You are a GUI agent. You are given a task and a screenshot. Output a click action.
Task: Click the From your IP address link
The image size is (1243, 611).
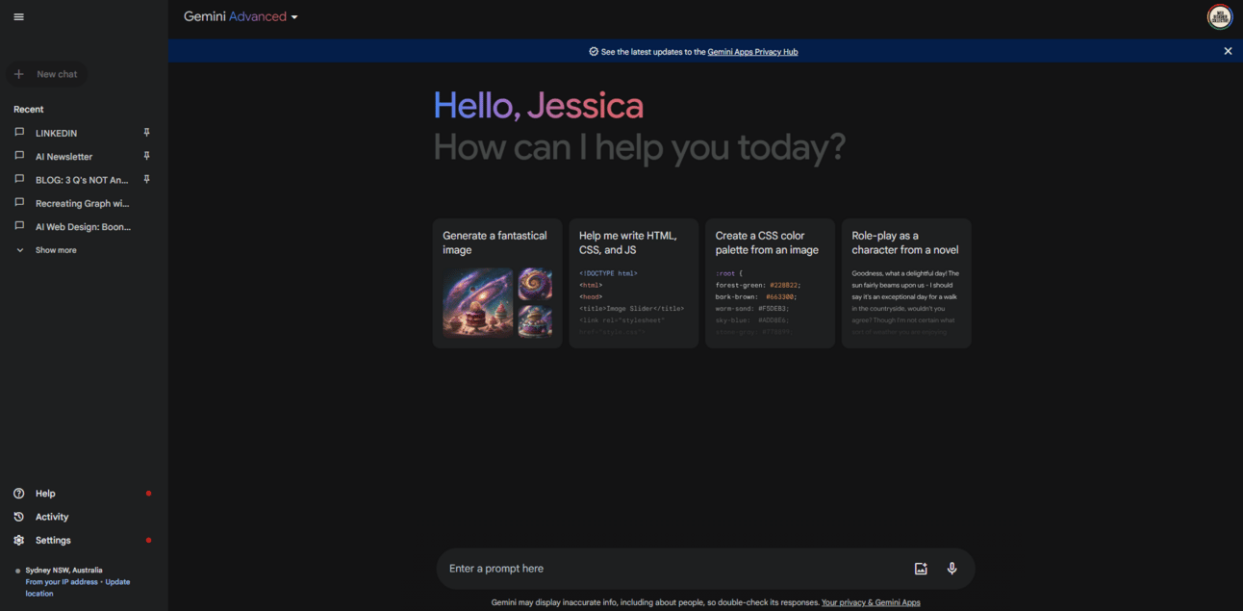(62, 582)
